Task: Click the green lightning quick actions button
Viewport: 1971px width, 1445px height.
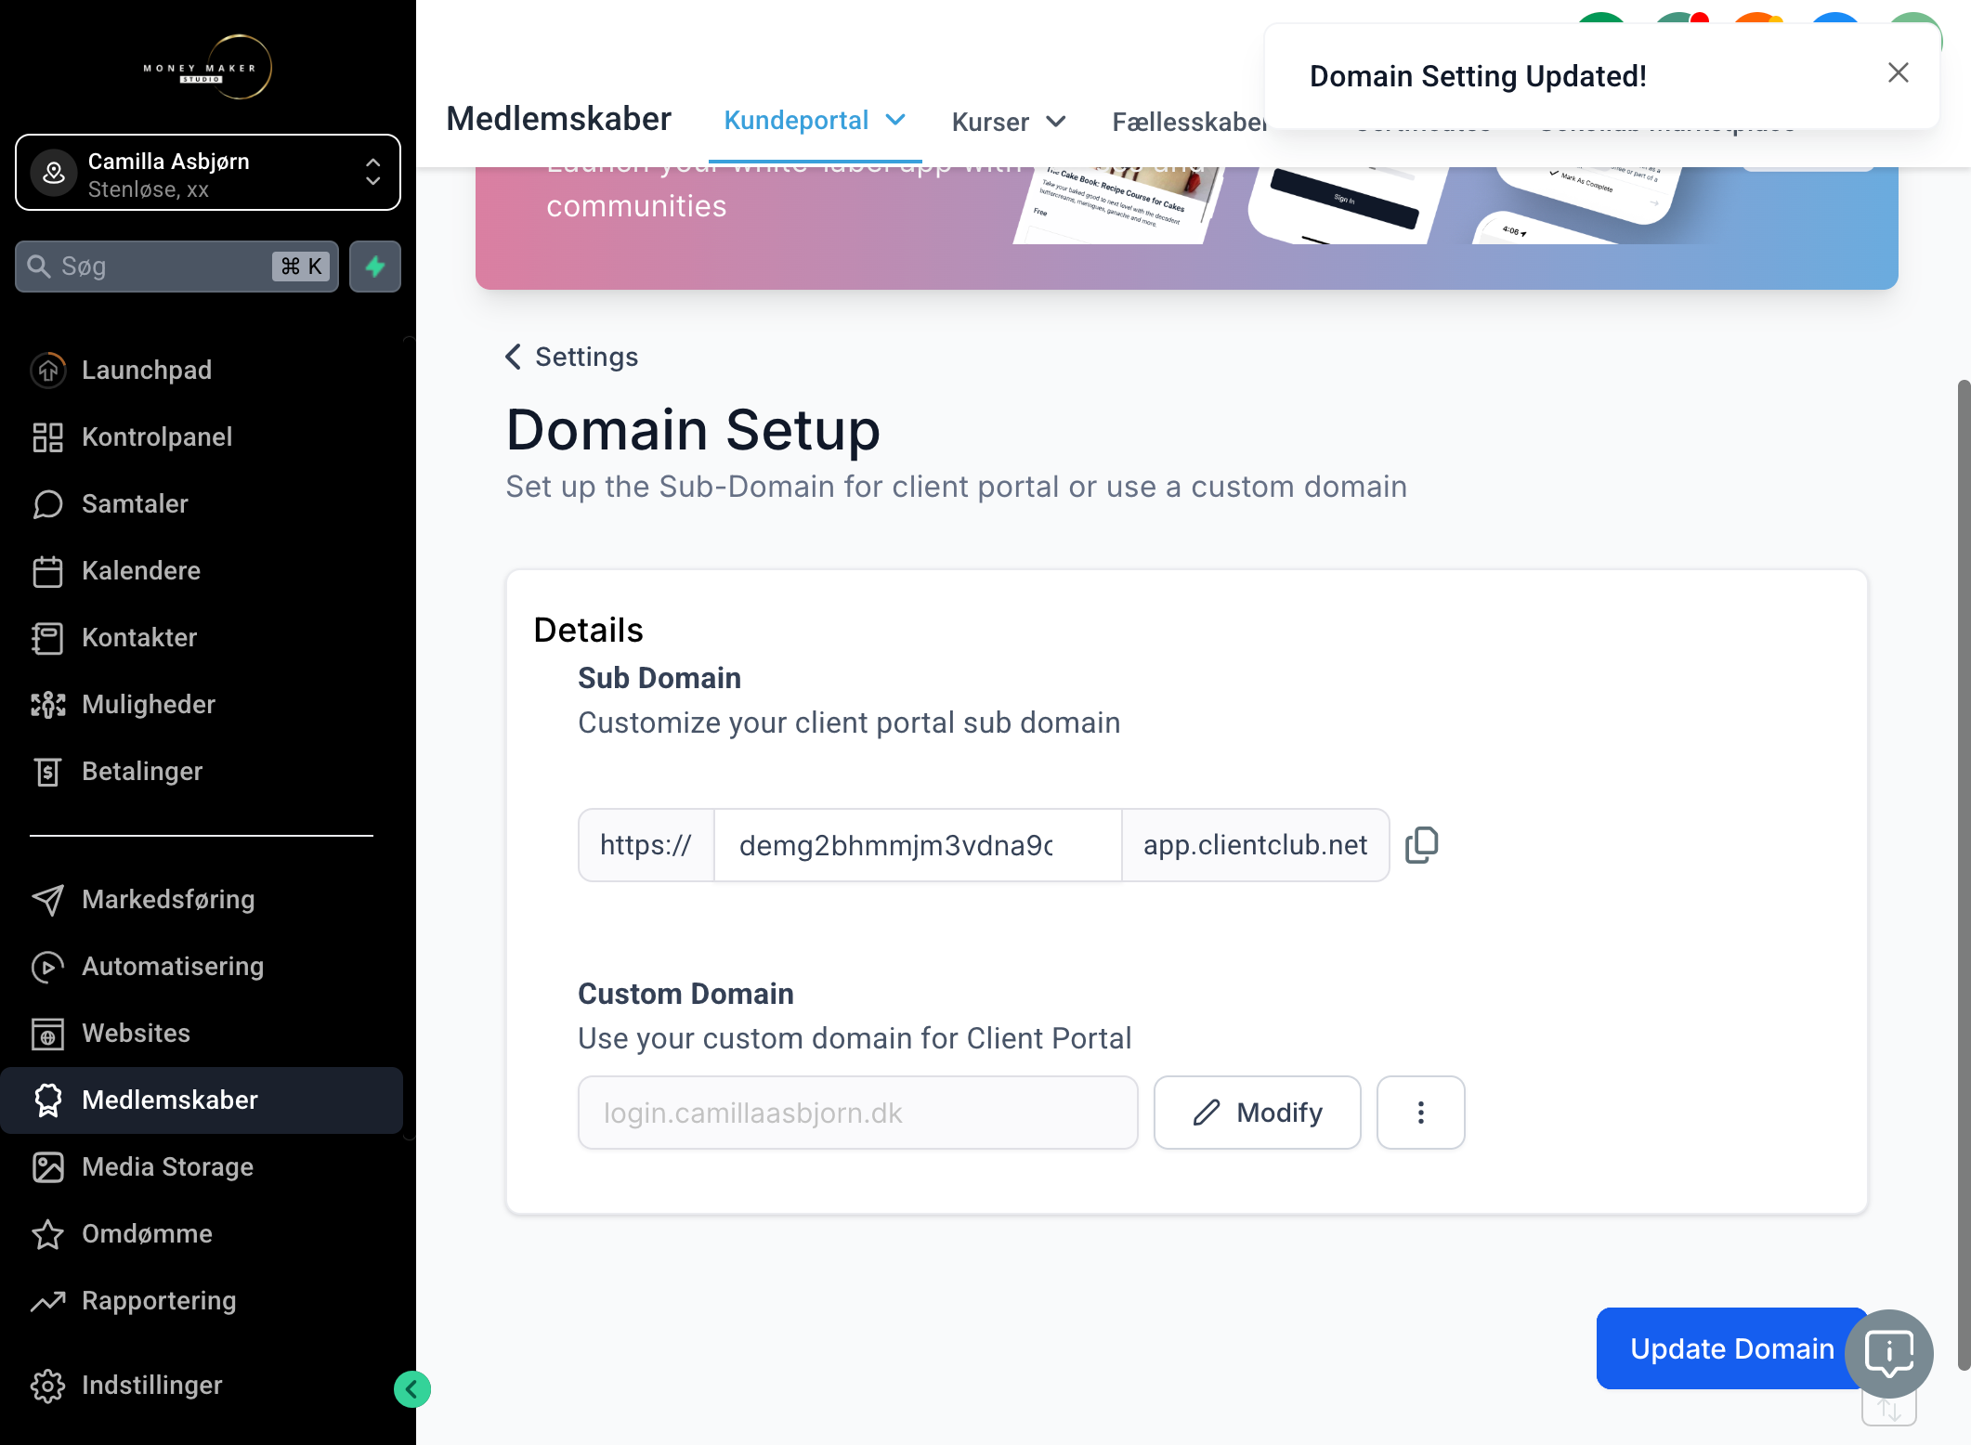Action: point(375,267)
